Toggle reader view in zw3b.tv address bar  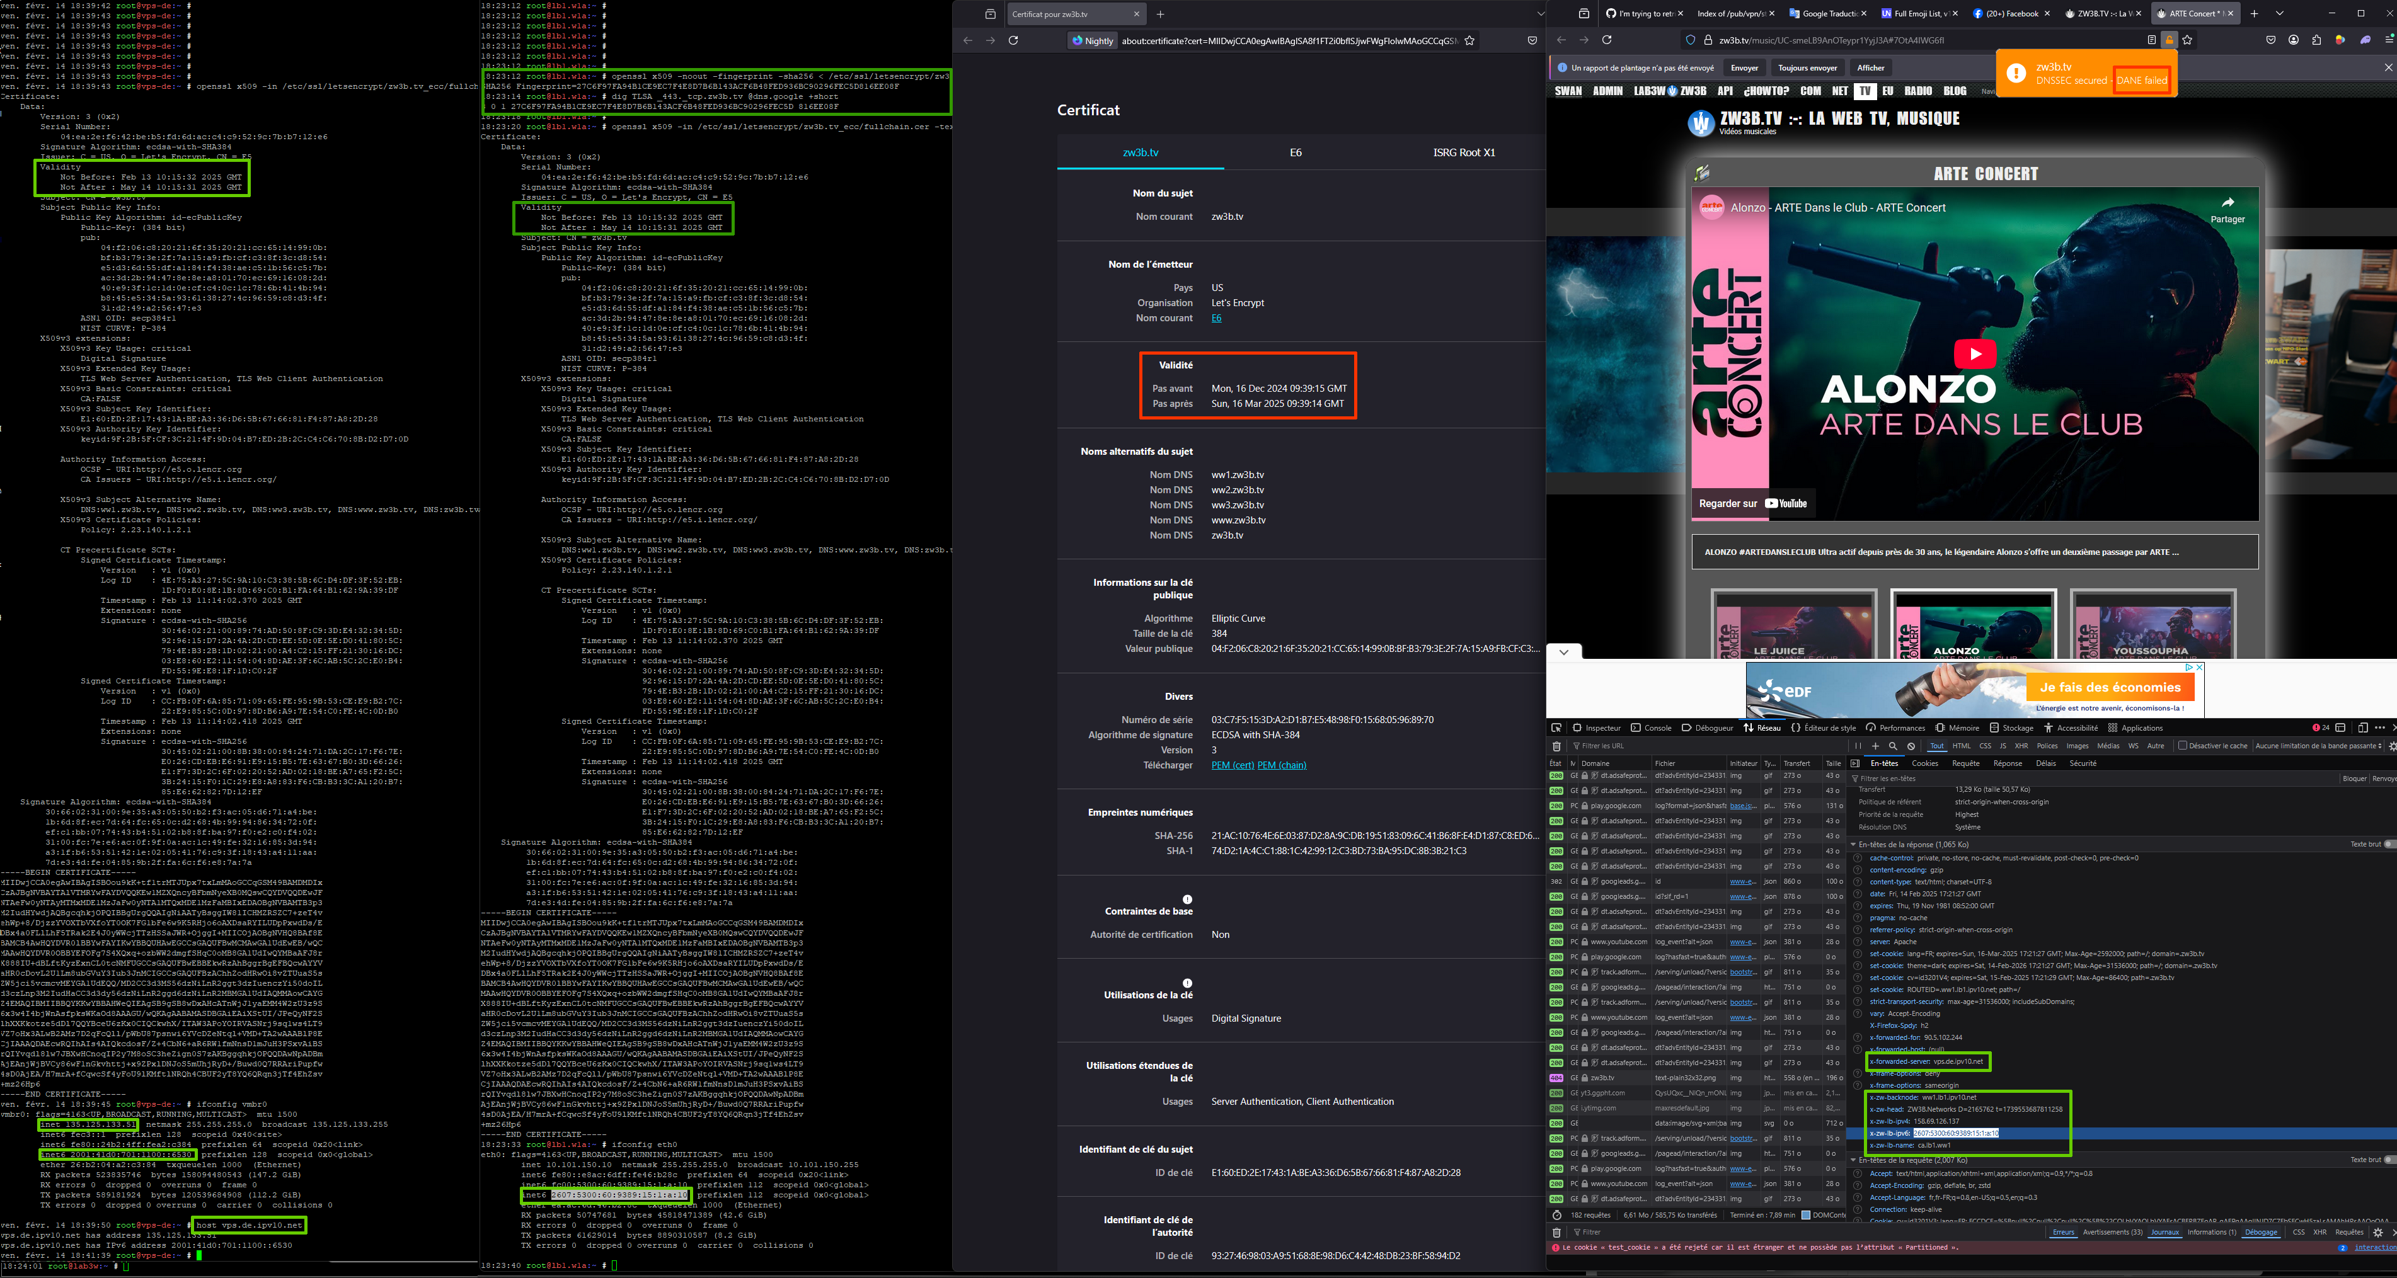pyautogui.click(x=2151, y=40)
